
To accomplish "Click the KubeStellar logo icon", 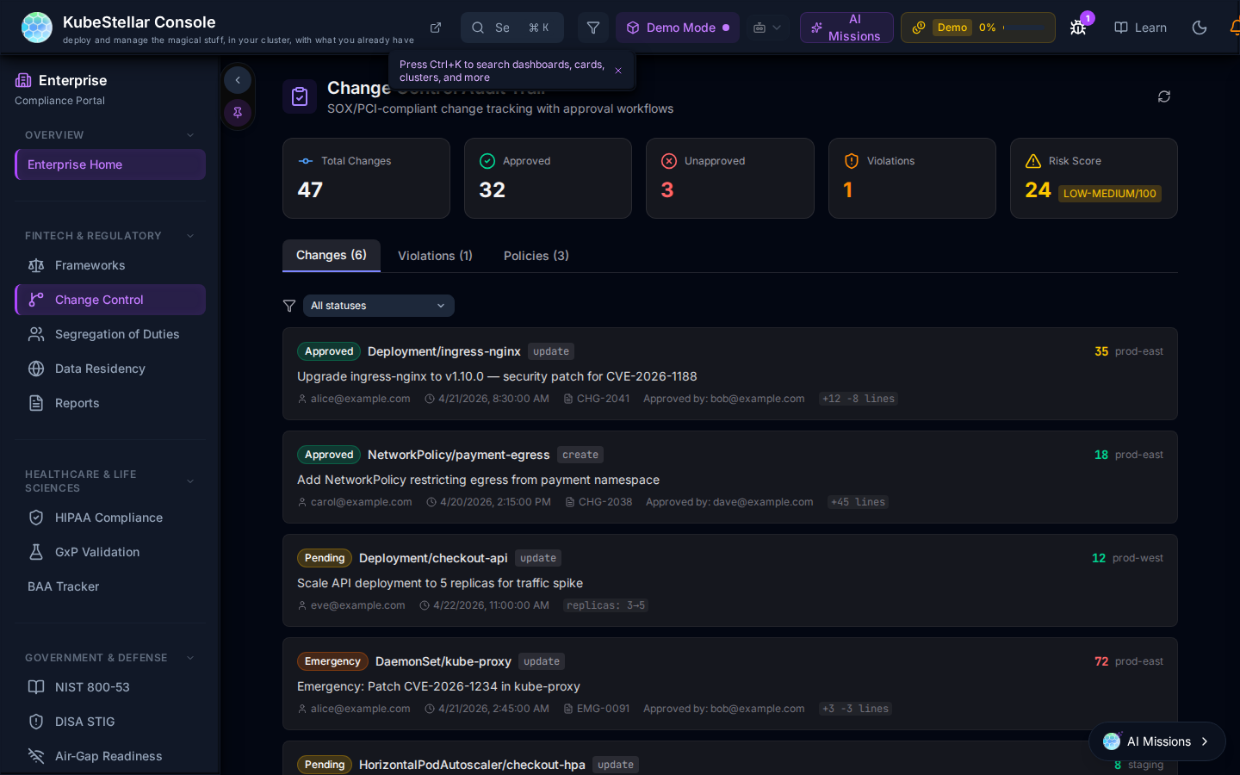I will pyautogui.click(x=36, y=28).
